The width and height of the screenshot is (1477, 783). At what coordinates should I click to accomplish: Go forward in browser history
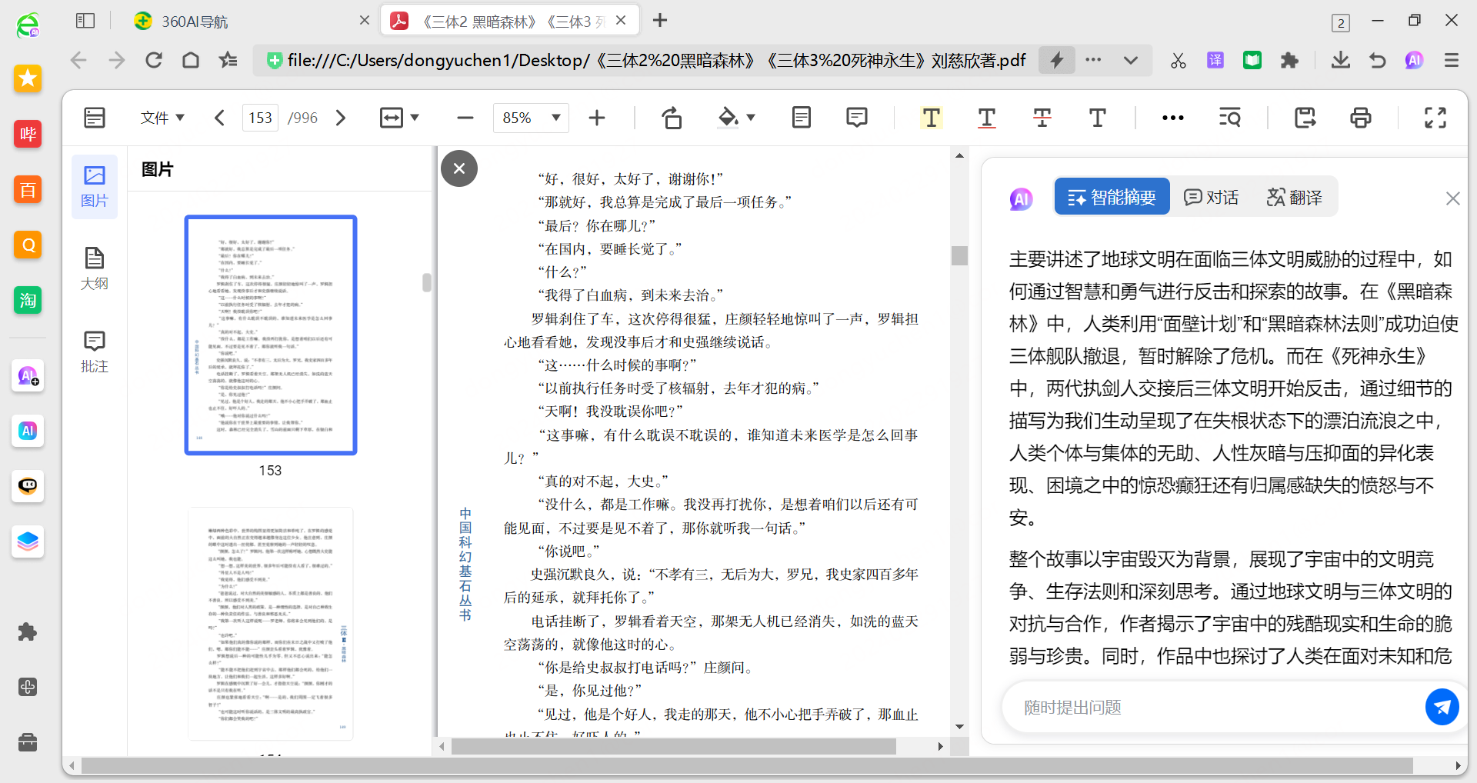116,60
